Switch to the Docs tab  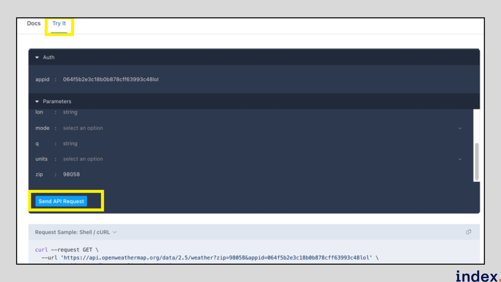pos(34,23)
